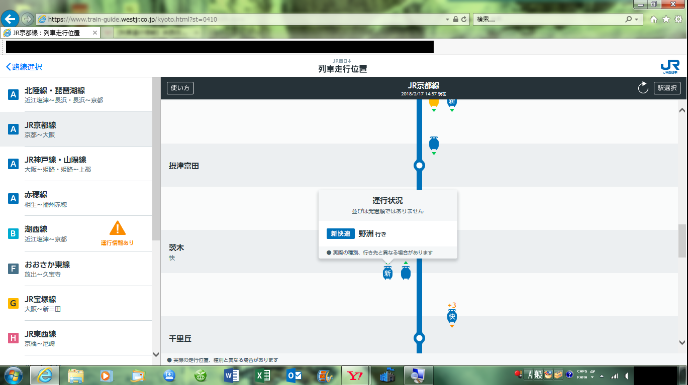The width and height of the screenshot is (688, 385).
Task: Click the 摂津富田 station circle marker
Action: coord(419,165)
